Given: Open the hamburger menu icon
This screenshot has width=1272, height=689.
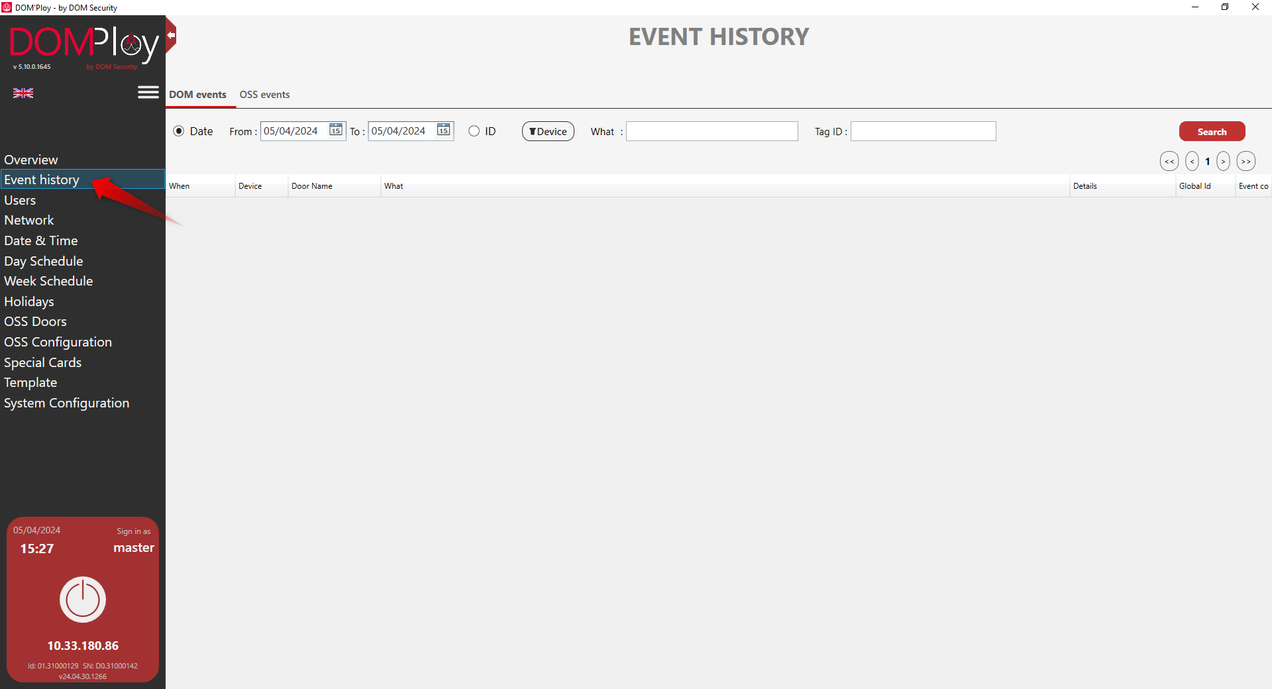Looking at the screenshot, I should [148, 92].
